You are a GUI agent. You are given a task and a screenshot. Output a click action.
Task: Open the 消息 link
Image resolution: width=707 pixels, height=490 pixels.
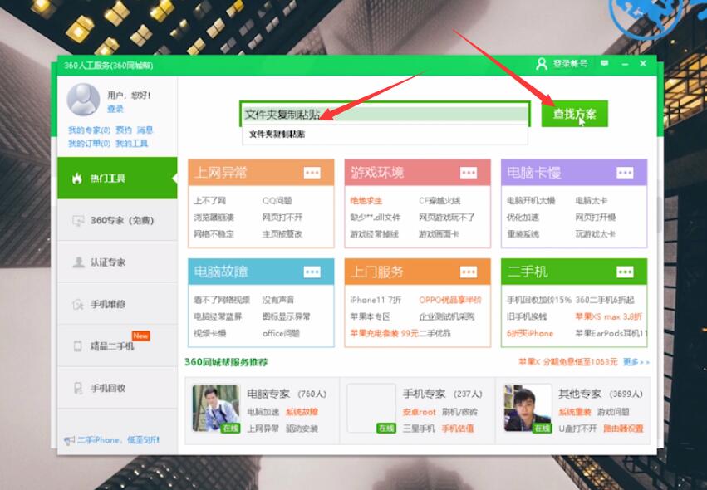pos(145,130)
